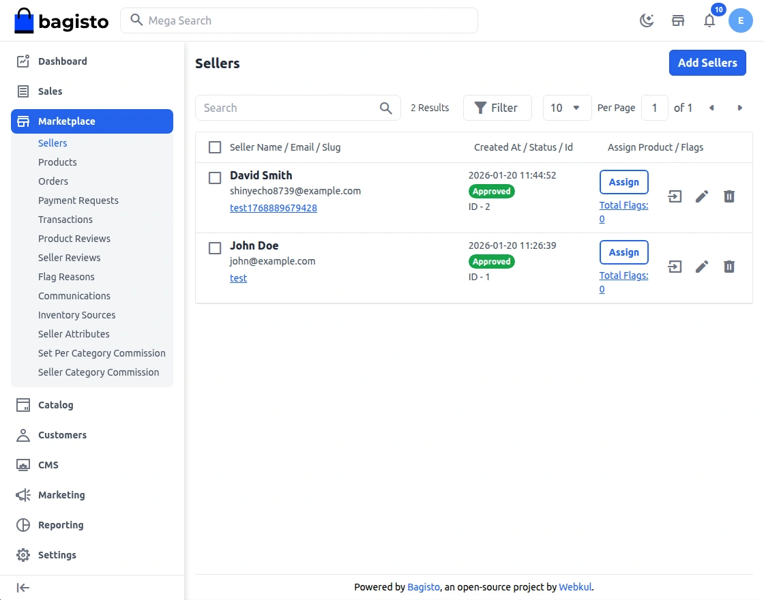The height and width of the screenshot is (600, 764).
Task: Tick the John Doe row checkbox
Action: (x=215, y=248)
